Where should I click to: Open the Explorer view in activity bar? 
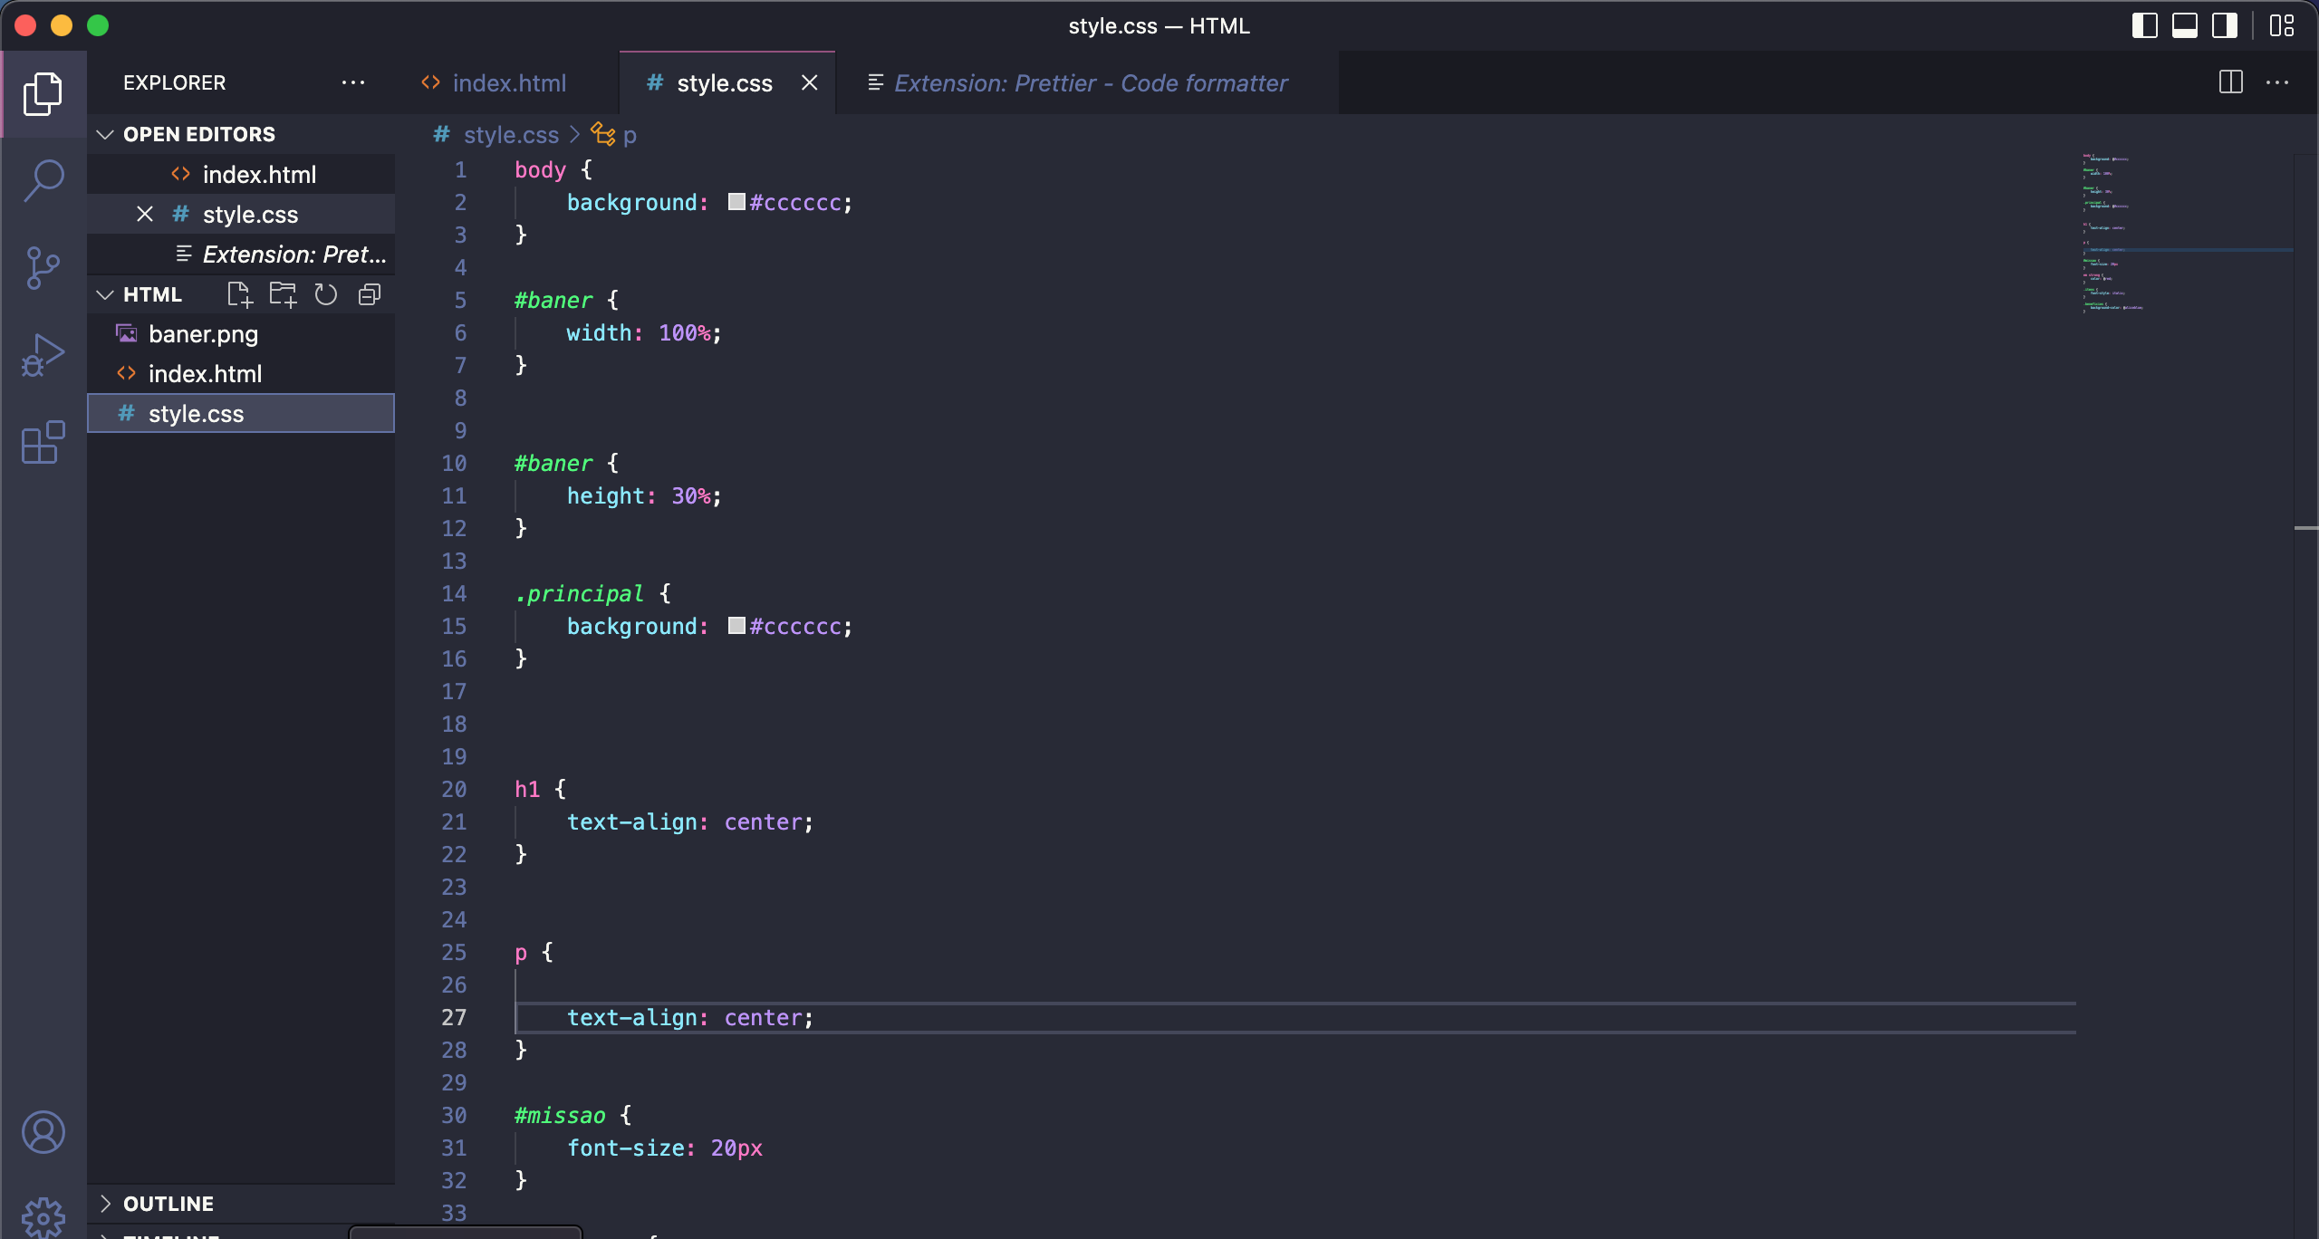pyautogui.click(x=43, y=94)
